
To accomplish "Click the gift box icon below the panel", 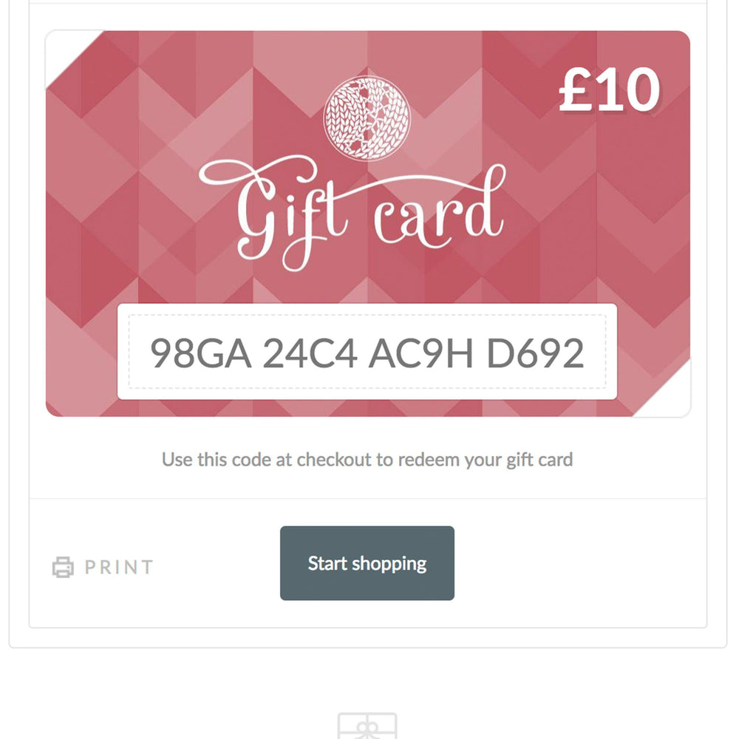I will coord(367,726).
